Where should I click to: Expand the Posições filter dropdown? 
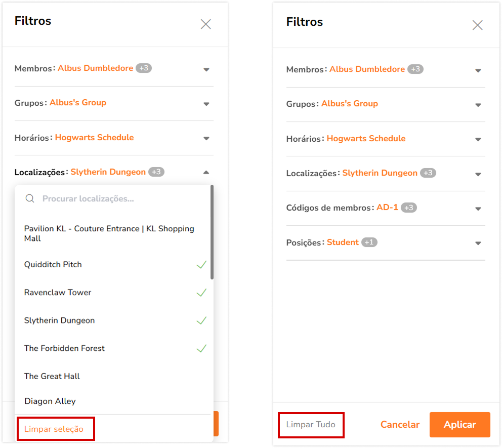[478, 243]
